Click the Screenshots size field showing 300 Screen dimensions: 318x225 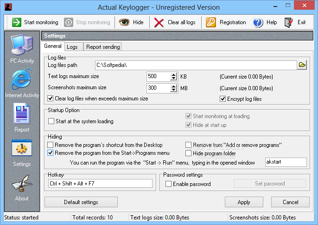tap(159, 88)
